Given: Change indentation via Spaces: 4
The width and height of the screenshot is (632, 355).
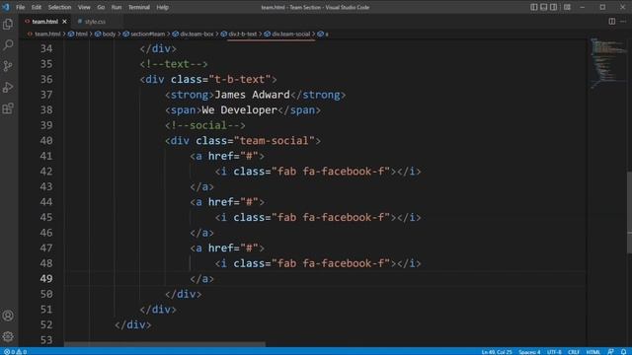Looking at the screenshot, I should click(529, 351).
